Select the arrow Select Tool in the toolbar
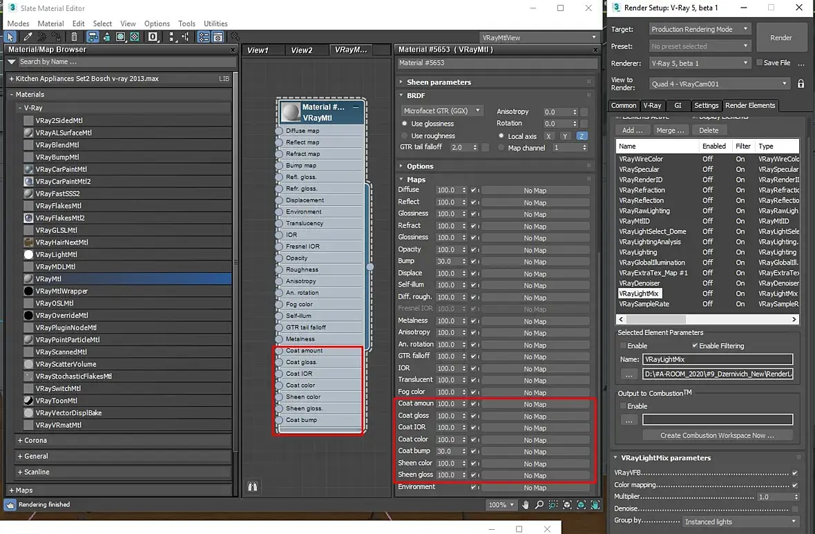This screenshot has width=815, height=534. [10, 37]
